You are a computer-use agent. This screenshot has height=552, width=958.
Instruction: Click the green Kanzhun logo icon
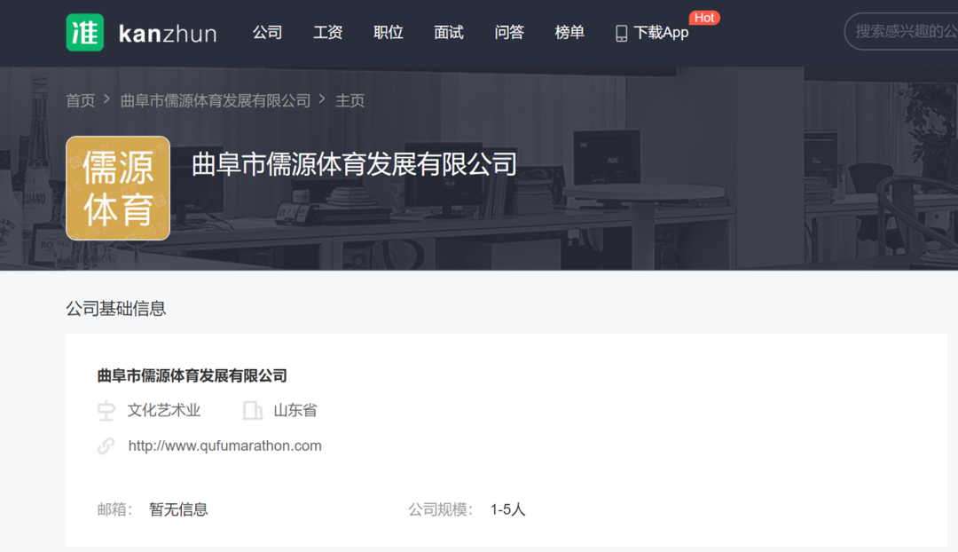pos(84,32)
